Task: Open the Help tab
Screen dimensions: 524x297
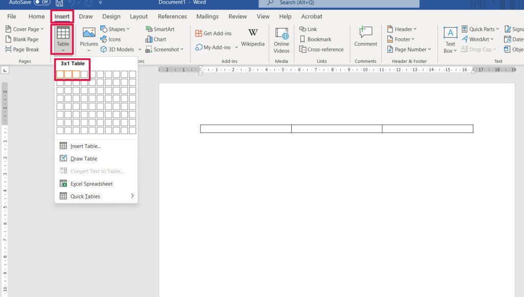Action: pyautogui.click(x=285, y=16)
